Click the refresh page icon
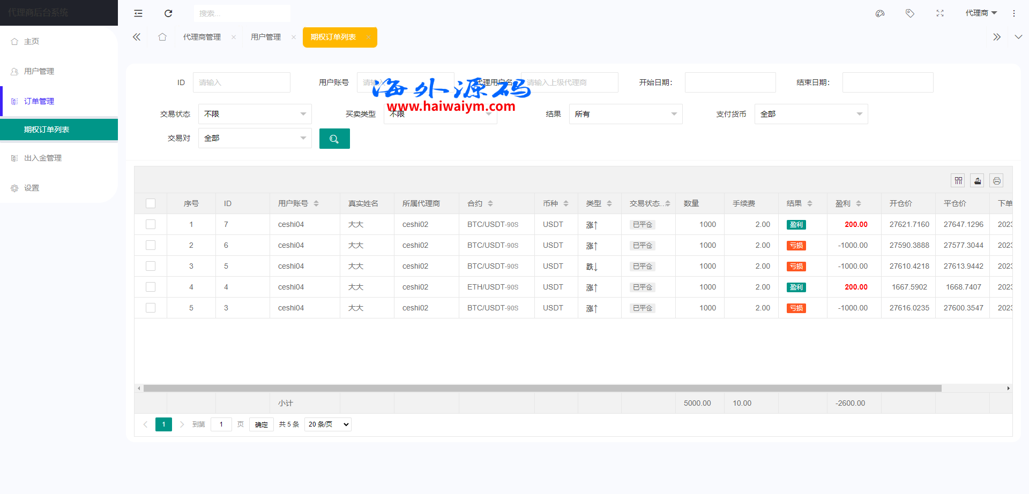The height and width of the screenshot is (494, 1029). pyautogui.click(x=168, y=13)
